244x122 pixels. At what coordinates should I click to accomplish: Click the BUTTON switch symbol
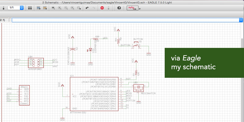(x=136, y=45)
